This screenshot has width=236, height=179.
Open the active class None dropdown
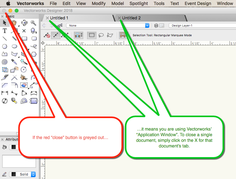[108, 26]
